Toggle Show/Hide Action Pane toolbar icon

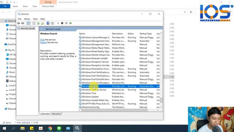point(52,23)
